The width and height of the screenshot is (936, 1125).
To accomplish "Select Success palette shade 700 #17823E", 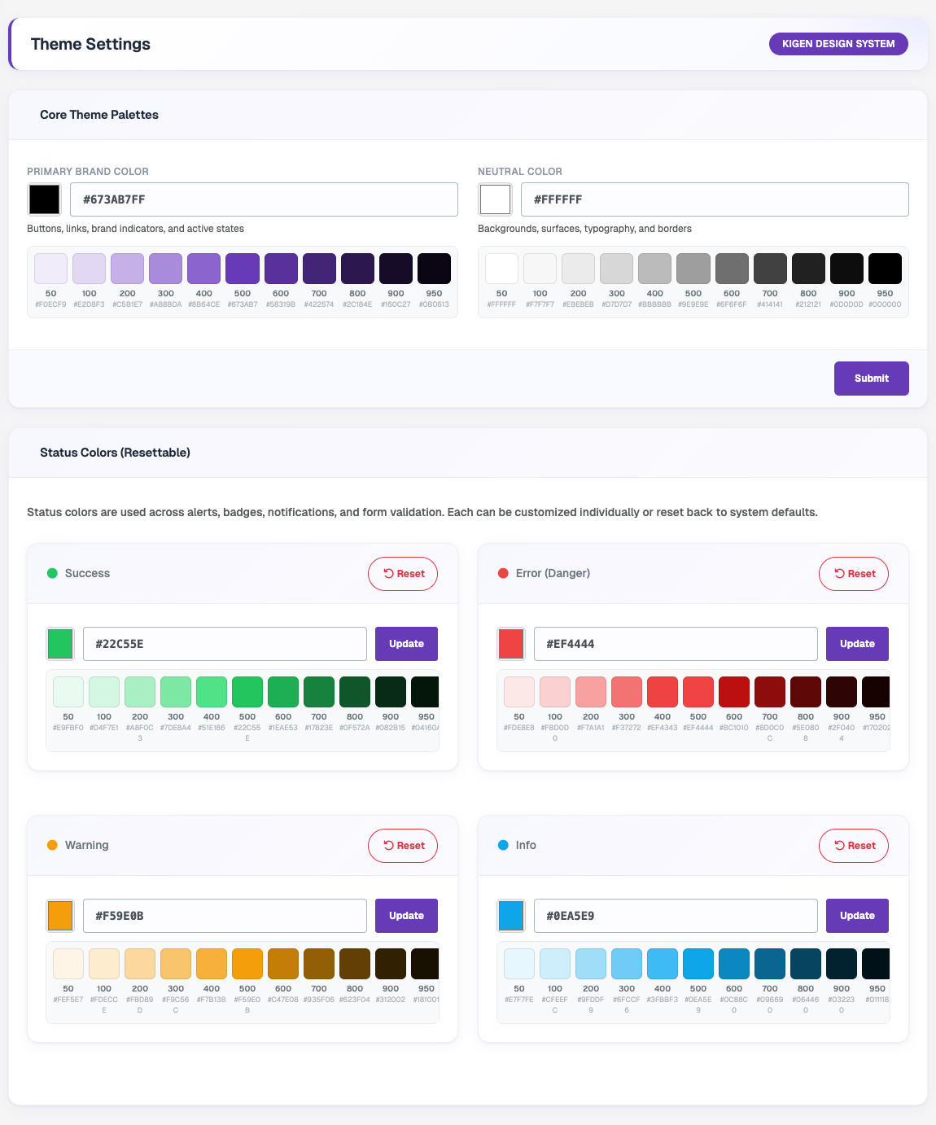I will click(x=319, y=692).
